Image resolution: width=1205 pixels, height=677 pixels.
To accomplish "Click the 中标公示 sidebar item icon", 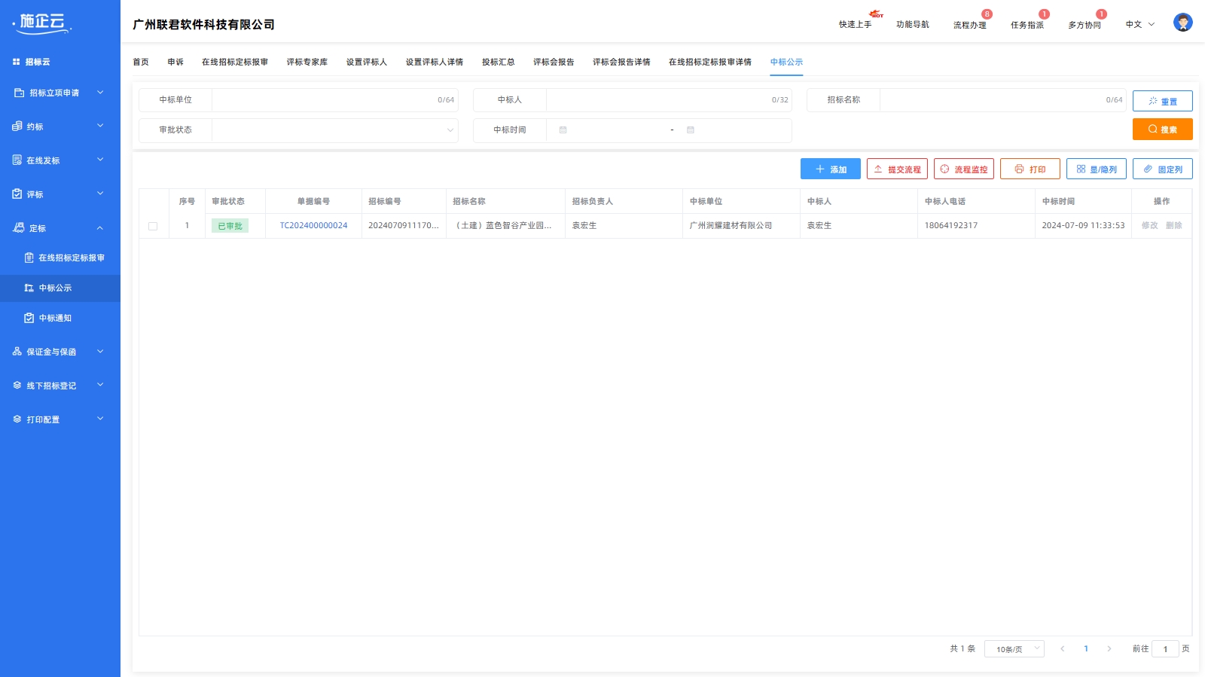I will (29, 288).
